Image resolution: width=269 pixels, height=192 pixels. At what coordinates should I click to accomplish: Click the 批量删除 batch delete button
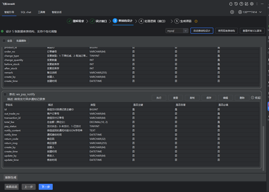pos(21,41)
